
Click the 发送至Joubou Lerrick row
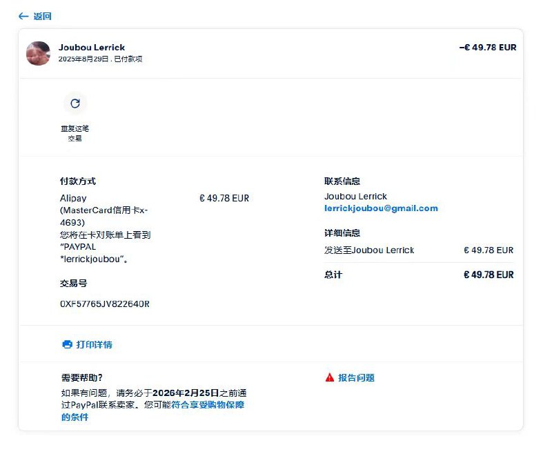coord(419,250)
